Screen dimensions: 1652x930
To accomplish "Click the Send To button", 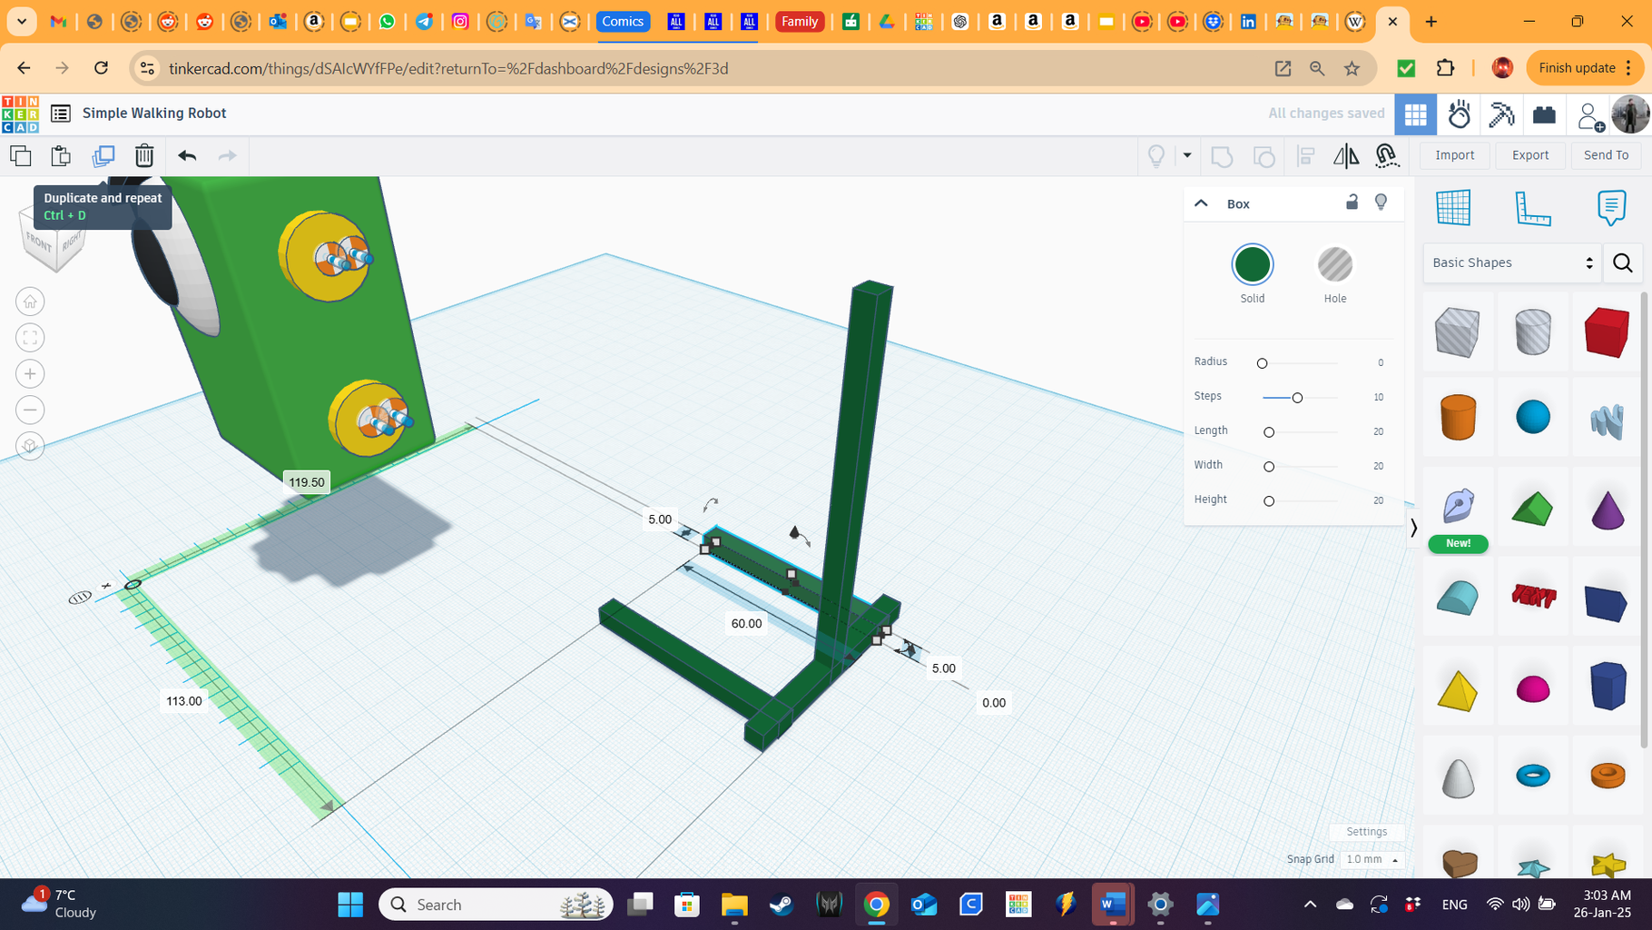I will tap(1606, 155).
